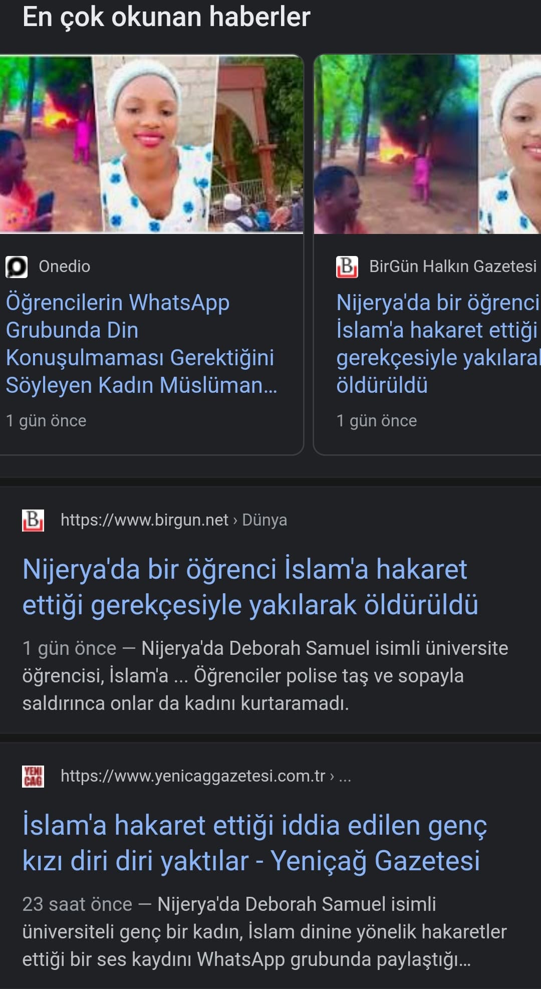
Task: Open the Onedio news card thumbnail
Action: coord(151,144)
